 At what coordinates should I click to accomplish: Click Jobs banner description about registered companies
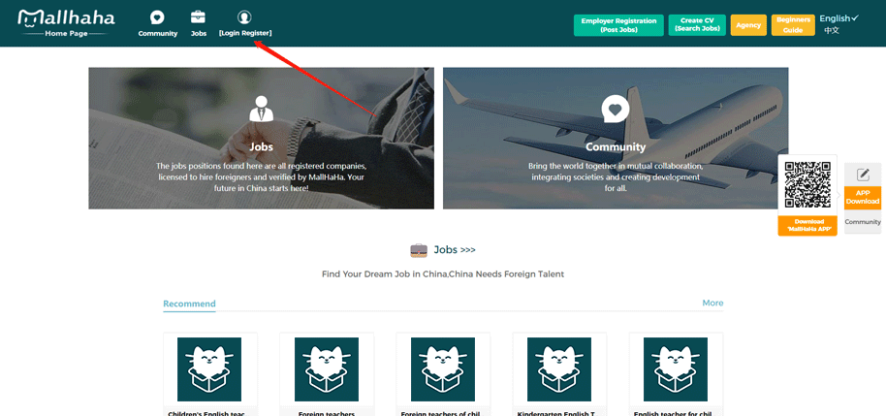(261, 176)
